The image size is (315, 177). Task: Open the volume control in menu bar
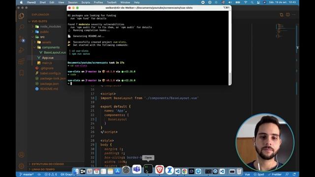[230, 2]
